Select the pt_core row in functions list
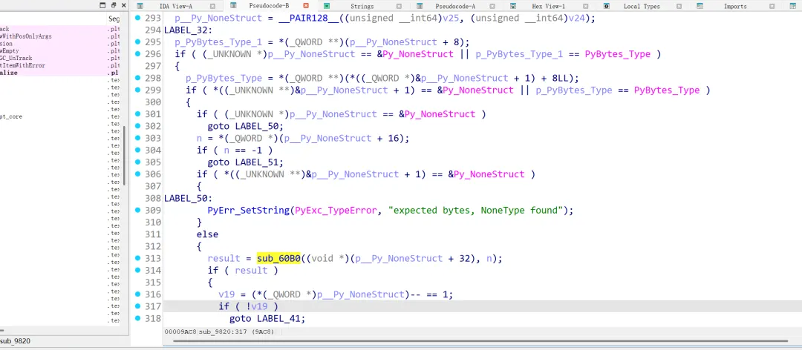 pyautogui.click(x=60, y=116)
